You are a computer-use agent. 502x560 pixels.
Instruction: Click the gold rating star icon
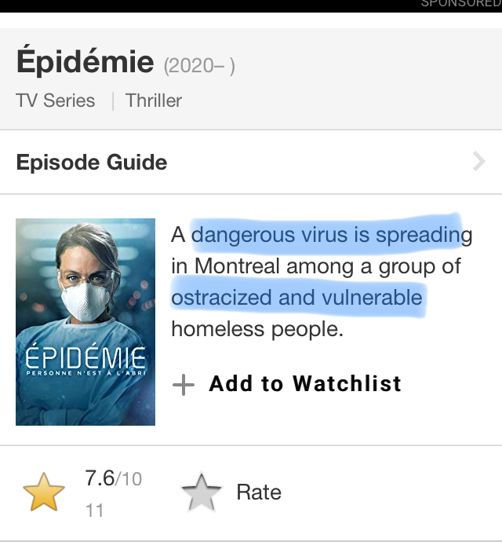pos(44,492)
